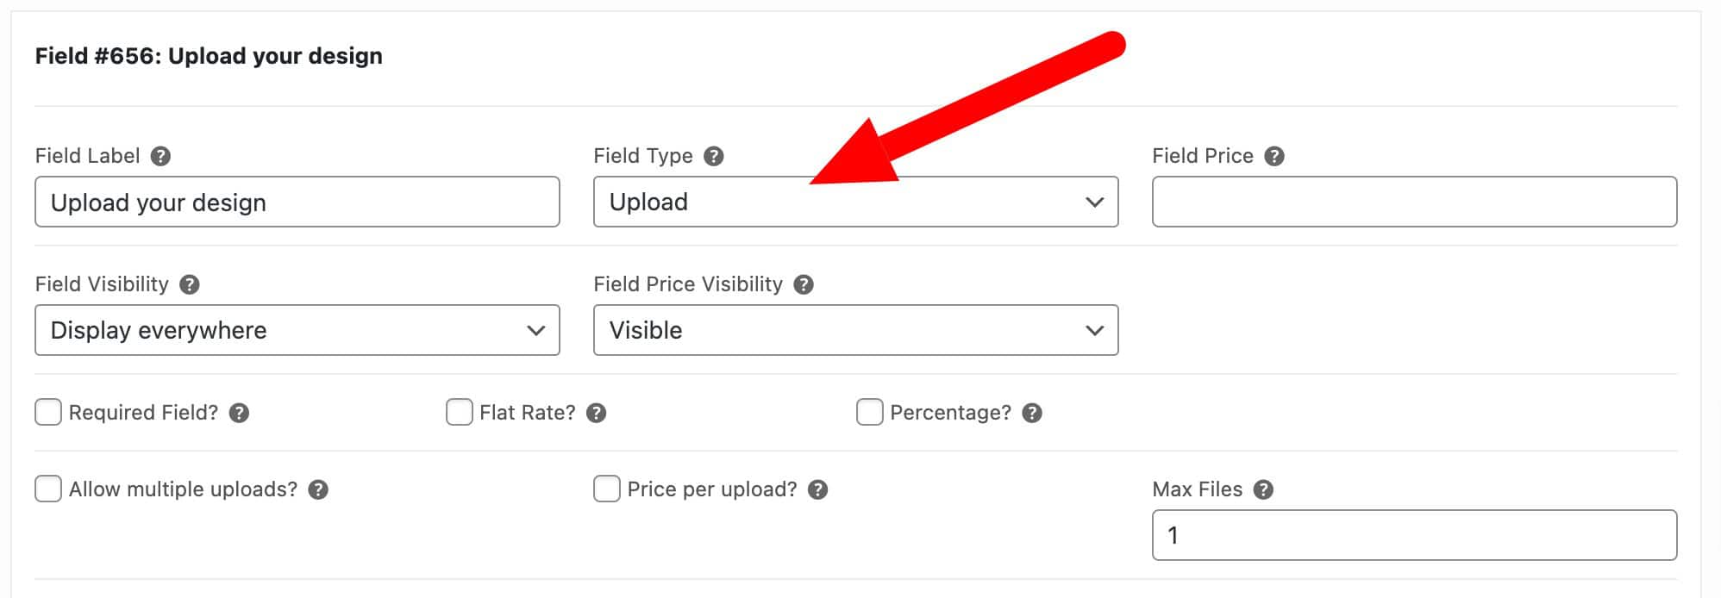This screenshot has height=598, width=1721.
Task: Click the Price per upload help icon
Action: (x=817, y=489)
